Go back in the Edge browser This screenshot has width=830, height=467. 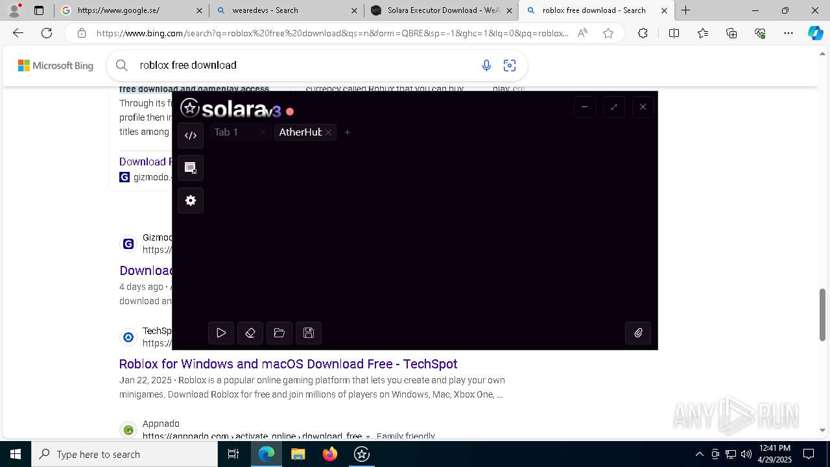18,33
